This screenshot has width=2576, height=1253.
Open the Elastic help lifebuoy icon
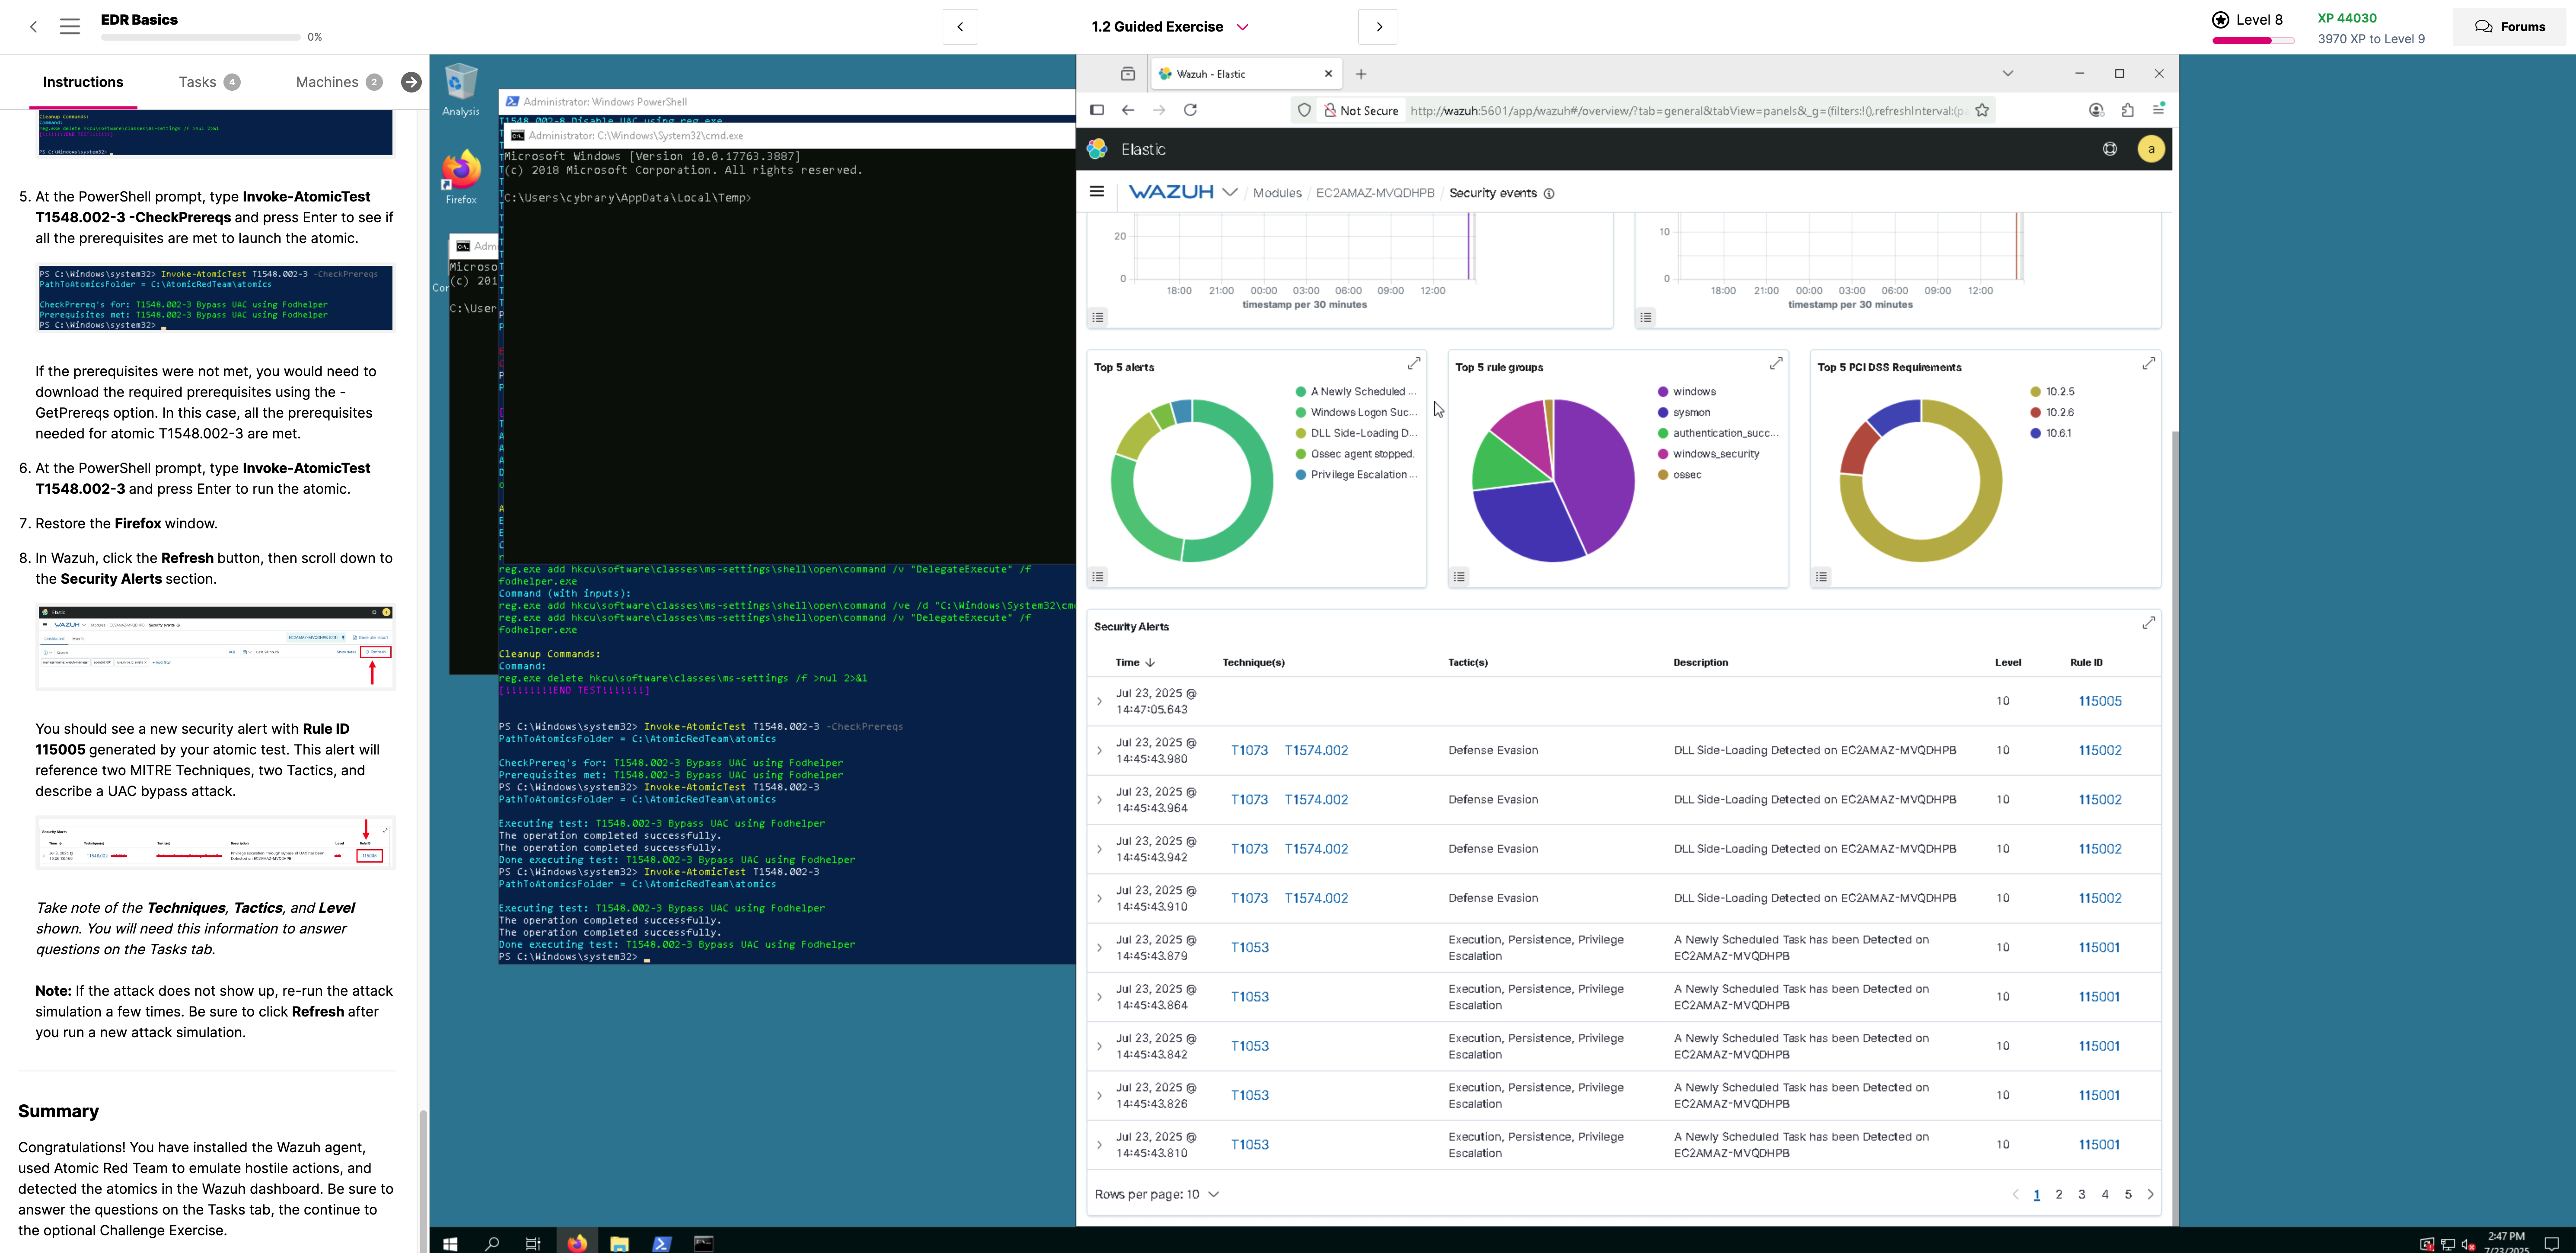2109,149
